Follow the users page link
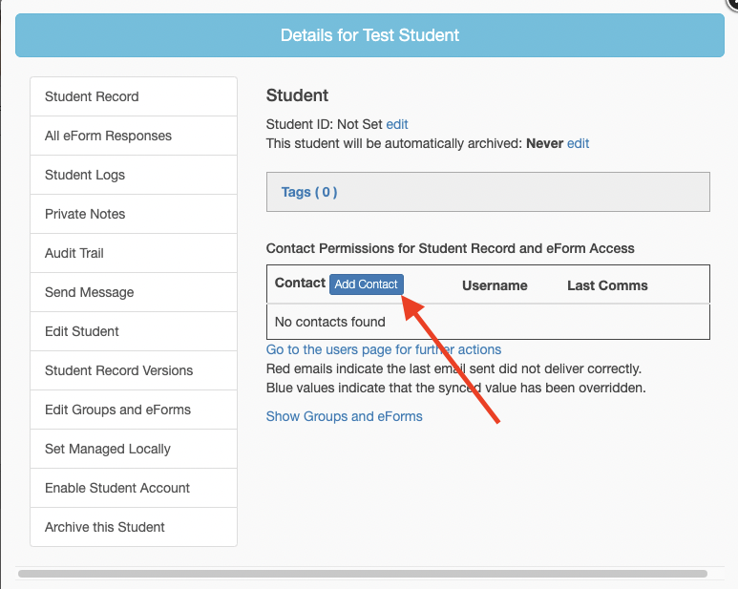This screenshot has height=589, width=738. (x=383, y=349)
